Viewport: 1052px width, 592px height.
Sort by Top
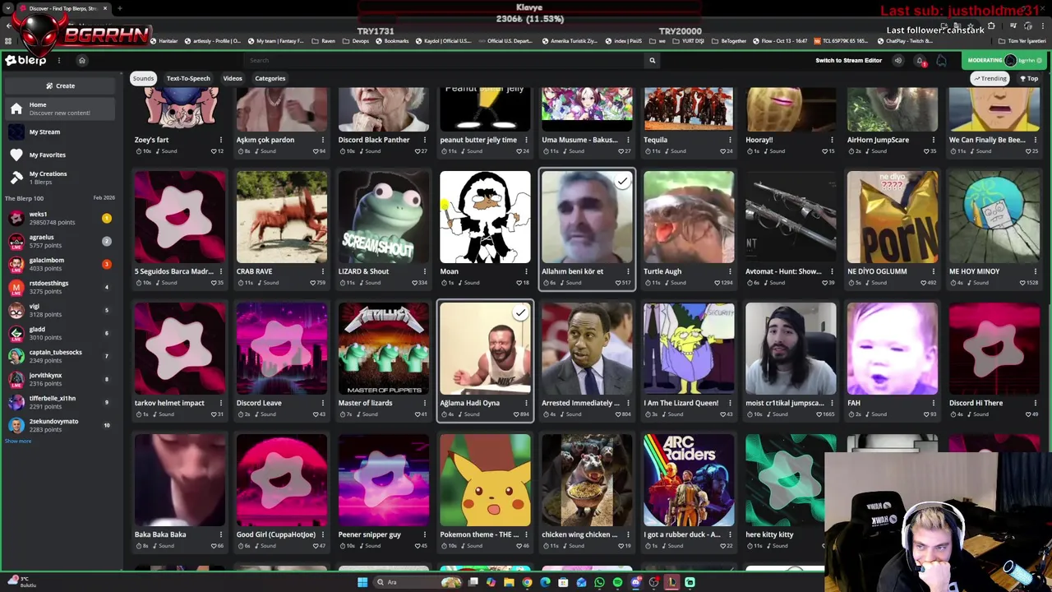coord(1030,78)
